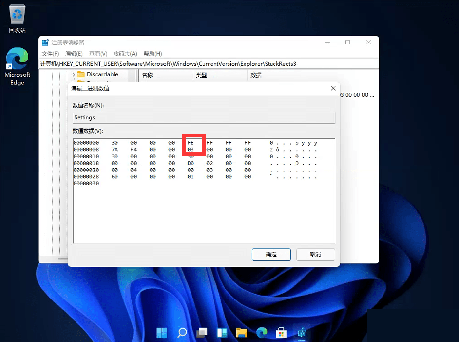The width and height of the screenshot is (459, 342).
Task: Click the Windows Start button in the taskbar
Action: point(162,332)
